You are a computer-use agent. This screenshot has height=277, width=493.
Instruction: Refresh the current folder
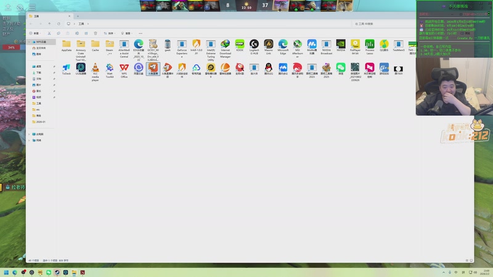(x=59, y=23)
